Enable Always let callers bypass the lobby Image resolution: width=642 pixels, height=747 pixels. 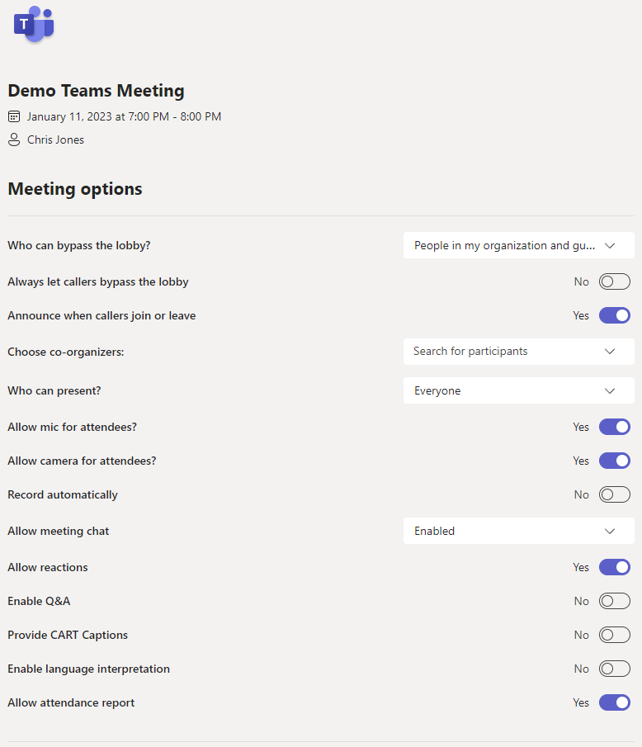click(615, 281)
